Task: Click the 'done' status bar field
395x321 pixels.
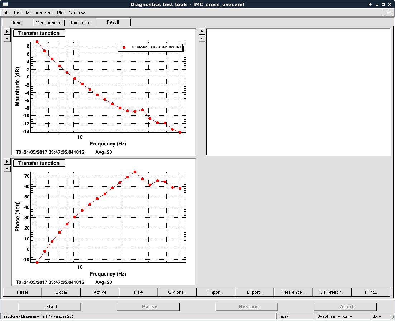Action: point(381,316)
